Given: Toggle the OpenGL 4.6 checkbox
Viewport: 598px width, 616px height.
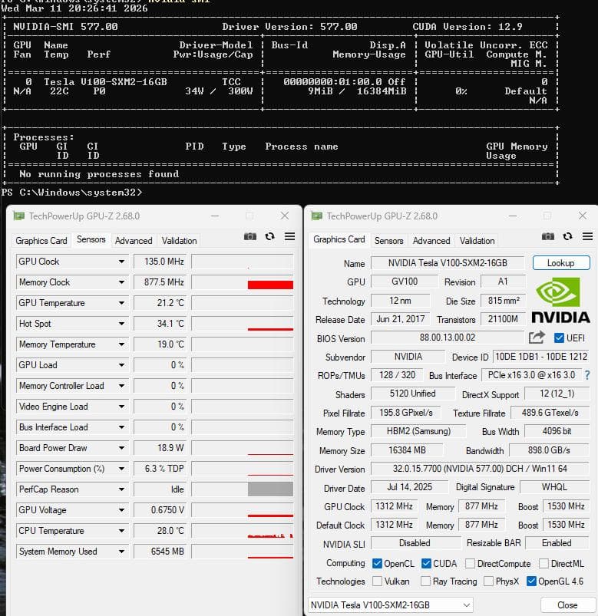Looking at the screenshot, I should tap(531, 581).
